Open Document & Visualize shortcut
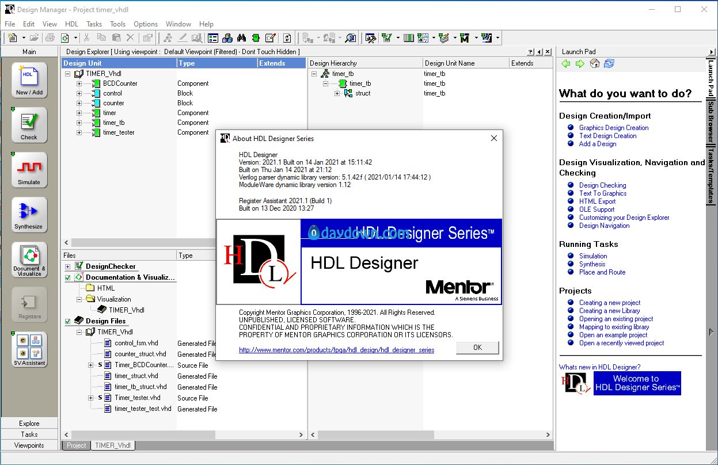 coord(29,260)
